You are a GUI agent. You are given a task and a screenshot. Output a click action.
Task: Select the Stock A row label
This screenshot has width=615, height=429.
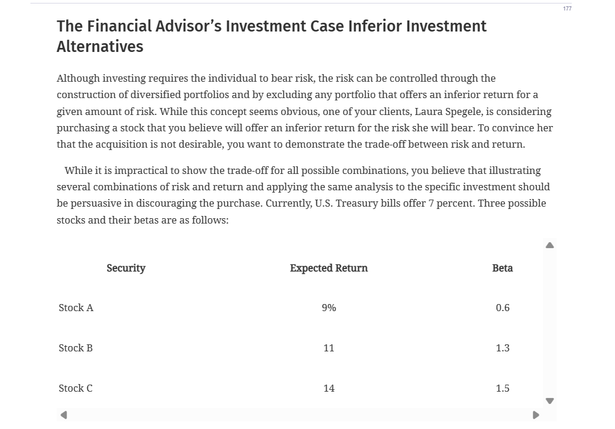[75, 308]
